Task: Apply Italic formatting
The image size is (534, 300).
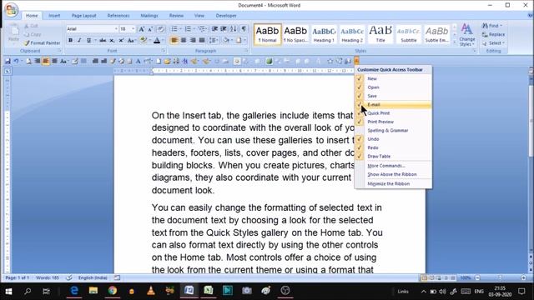Action: point(79,40)
